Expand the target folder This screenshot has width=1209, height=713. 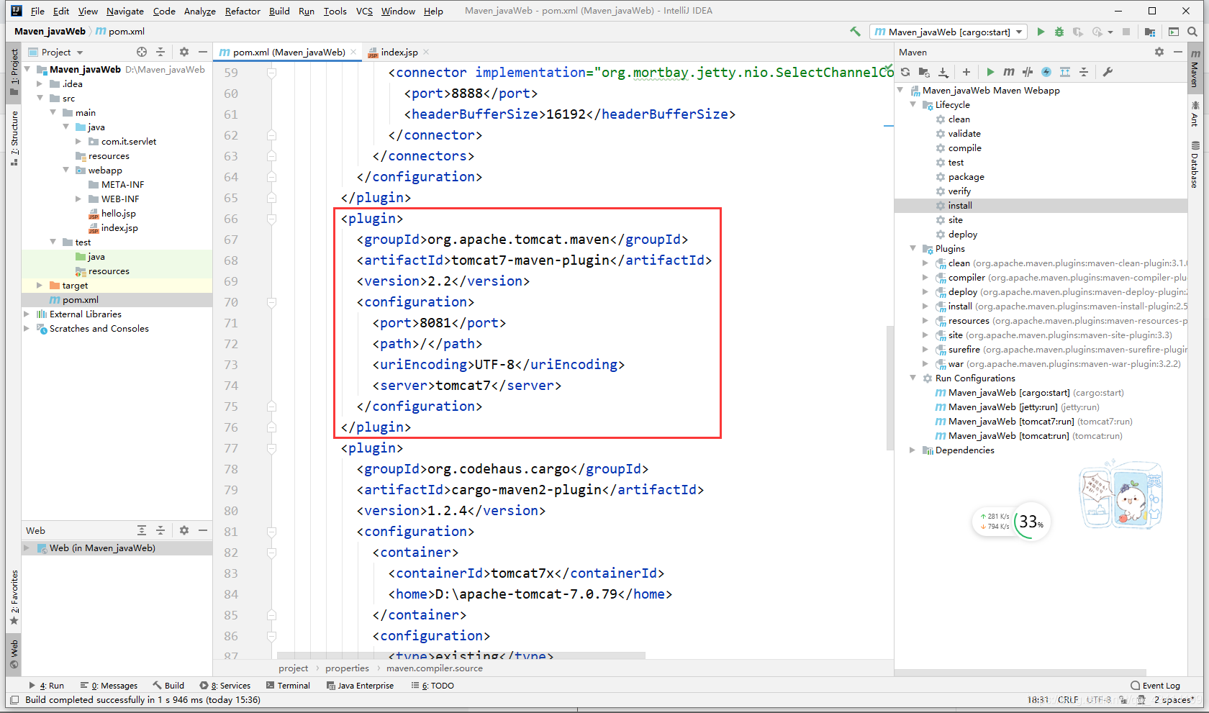[40, 286]
